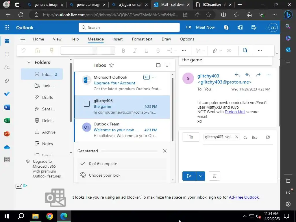Close the Get started panel
This screenshot has width=296, height=222.
pyautogui.click(x=165, y=151)
